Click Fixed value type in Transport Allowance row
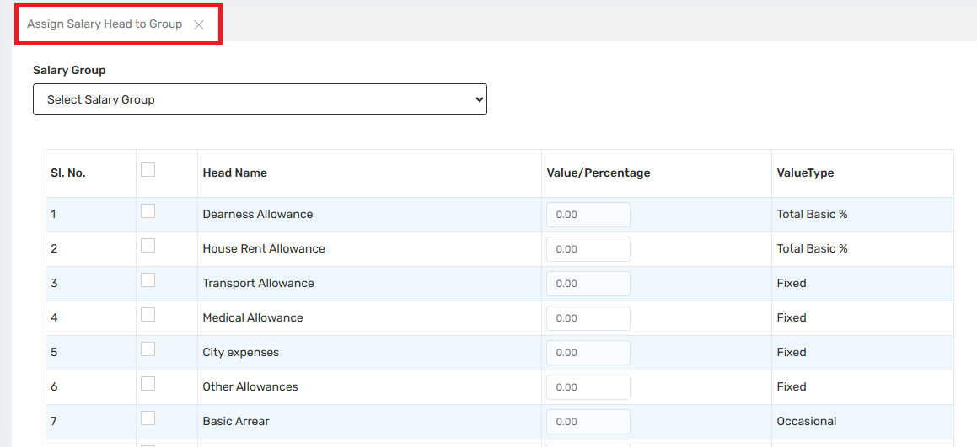The height and width of the screenshot is (447, 977). pyautogui.click(x=792, y=283)
